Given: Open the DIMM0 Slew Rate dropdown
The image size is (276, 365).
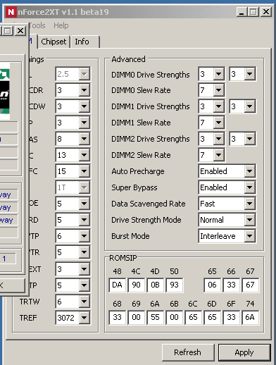Looking at the screenshot, I should click(x=211, y=90).
